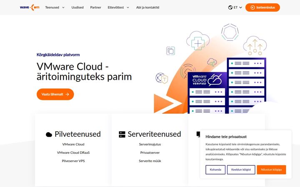The image size is (300, 187).
Task: Open the Serverimajutus link
Action: point(150,144)
